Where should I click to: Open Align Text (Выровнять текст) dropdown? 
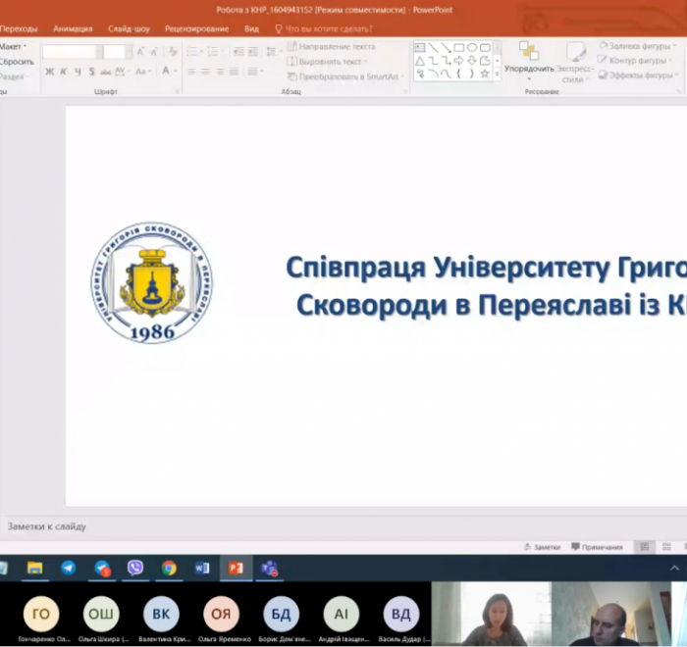[327, 62]
